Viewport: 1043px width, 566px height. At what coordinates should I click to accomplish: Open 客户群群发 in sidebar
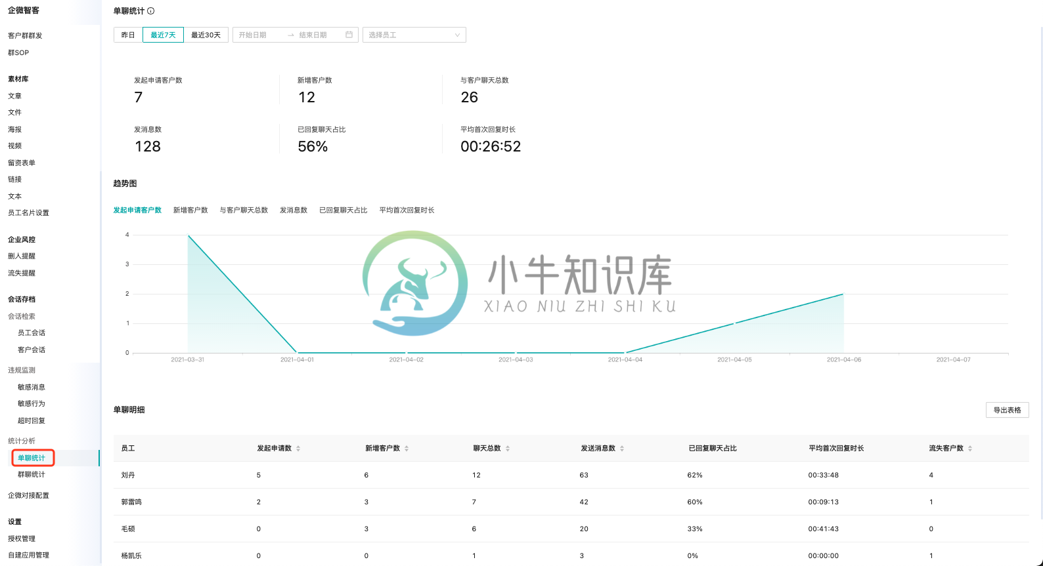[25, 35]
